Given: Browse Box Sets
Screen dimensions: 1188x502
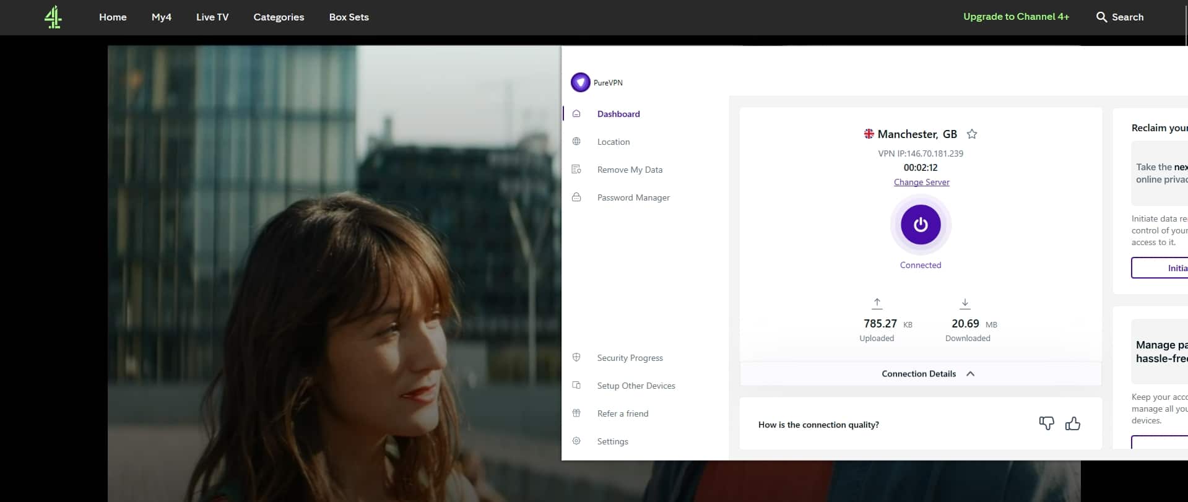Looking at the screenshot, I should point(349,17).
